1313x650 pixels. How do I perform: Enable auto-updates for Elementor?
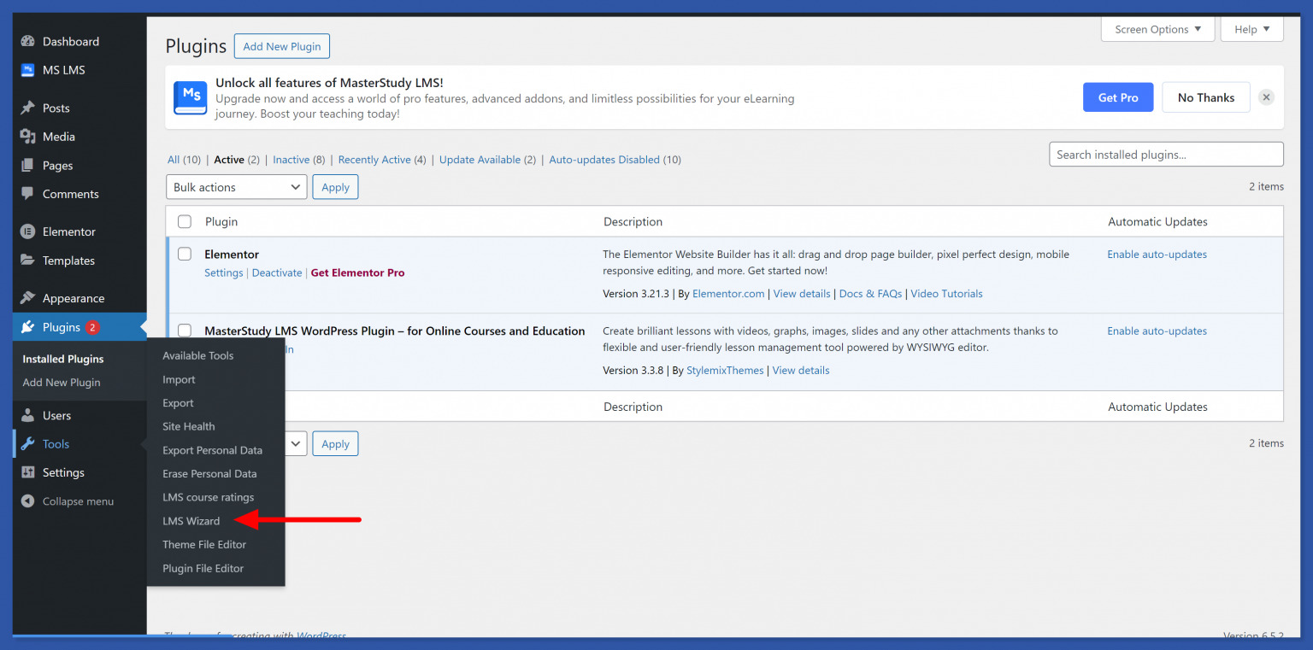point(1157,254)
